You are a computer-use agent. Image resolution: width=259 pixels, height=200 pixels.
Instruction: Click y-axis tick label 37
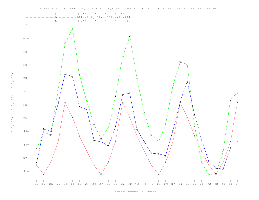click(x=25, y=92)
